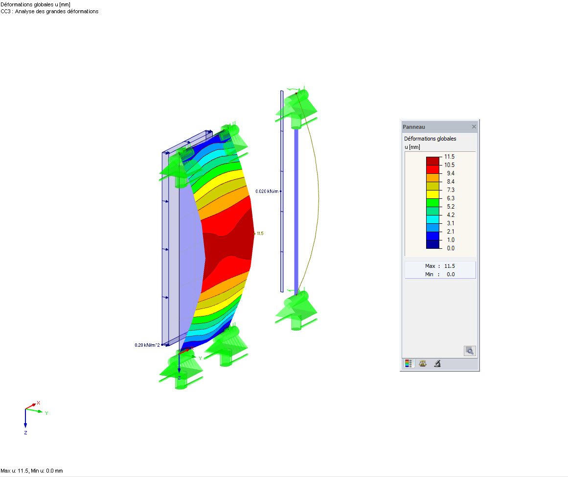Click the 11.5 max deformation value on model

260,233
